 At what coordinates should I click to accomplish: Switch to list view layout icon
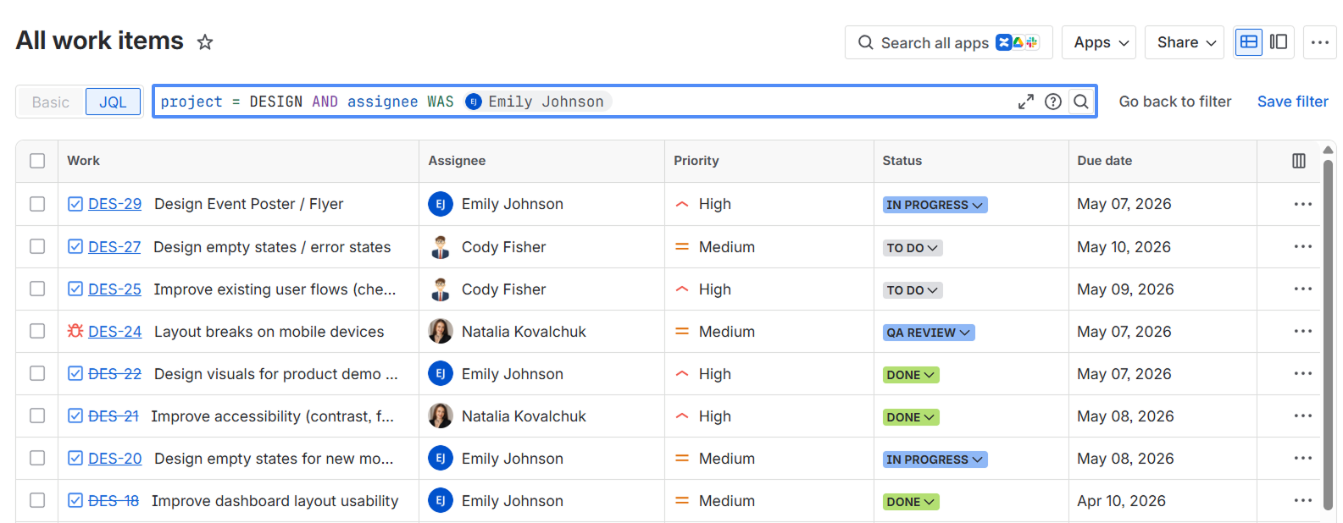click(1249, 42)
